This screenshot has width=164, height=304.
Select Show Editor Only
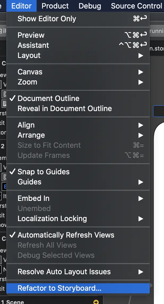coord(47,19)
